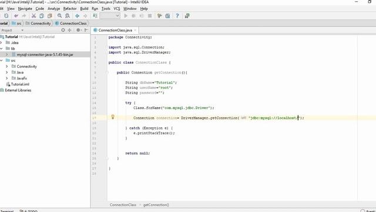Screen dimensions: 376x212
Task: Select Tutorial project root in tree
Action: pos(12,37)
